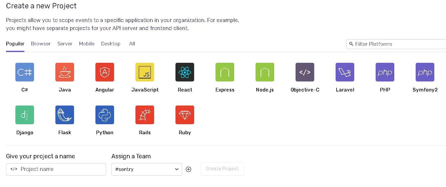The width and height of the screenshot is (446, 187).
Task: Open the Mobile platforms tab
Action: point(87,44)
